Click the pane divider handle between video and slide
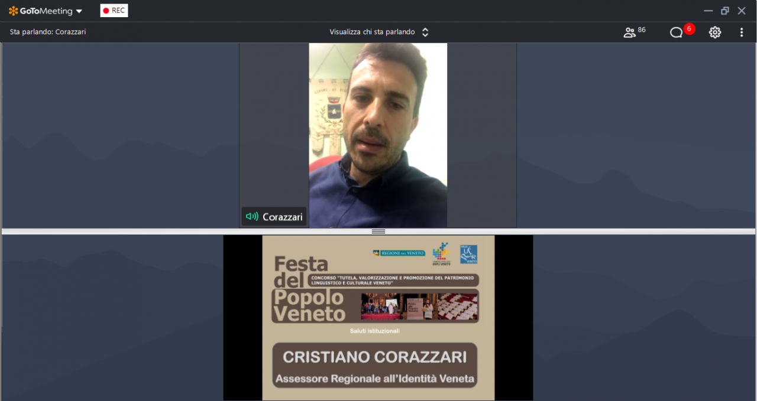The width and height of the screenshot is (757, 401). 378,232
